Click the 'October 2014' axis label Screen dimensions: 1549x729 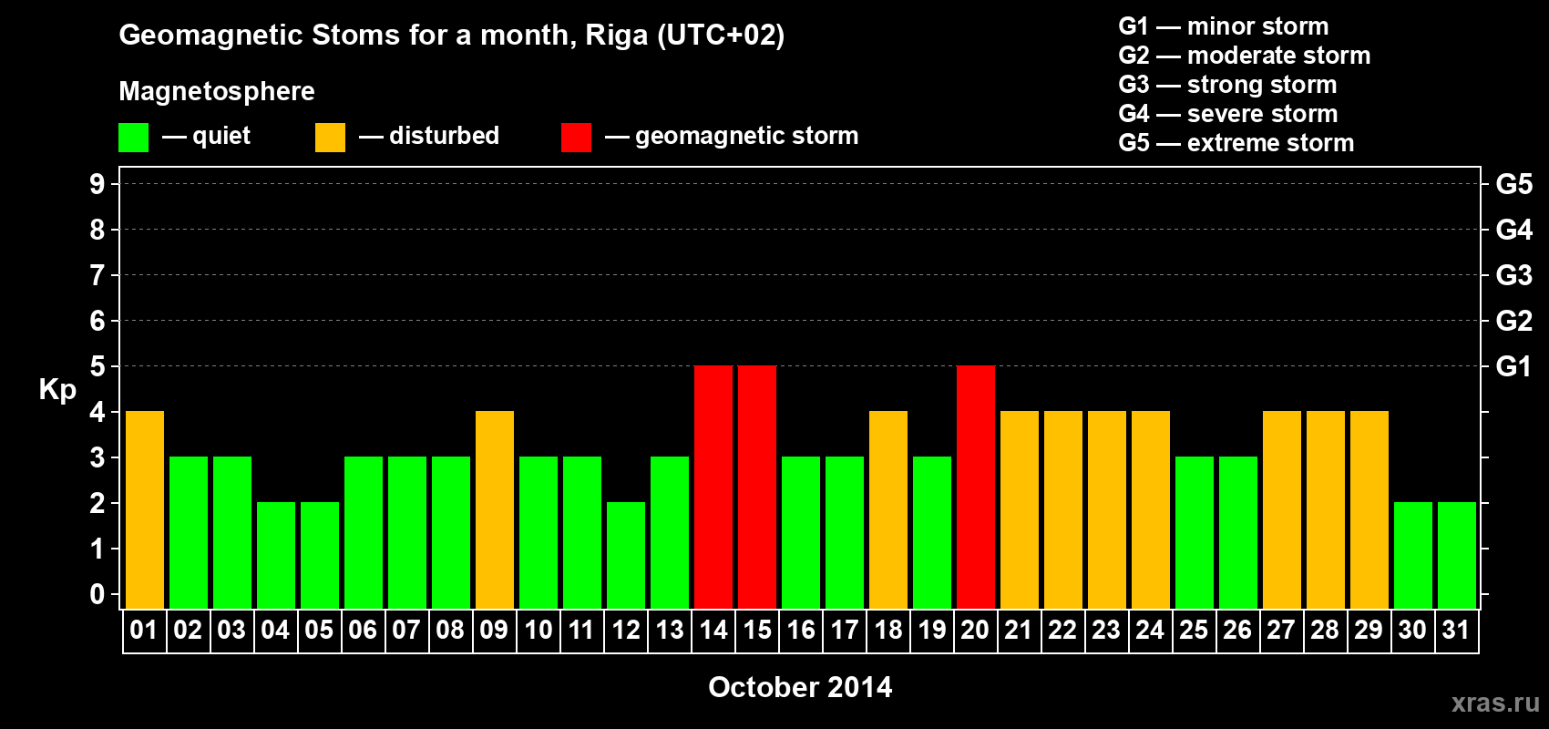pyautogui.click(x=800, y=687)
